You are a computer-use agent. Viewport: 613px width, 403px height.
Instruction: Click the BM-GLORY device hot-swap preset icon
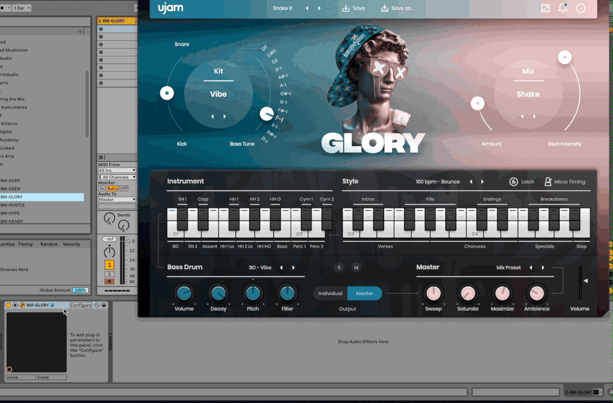(97, 305)
